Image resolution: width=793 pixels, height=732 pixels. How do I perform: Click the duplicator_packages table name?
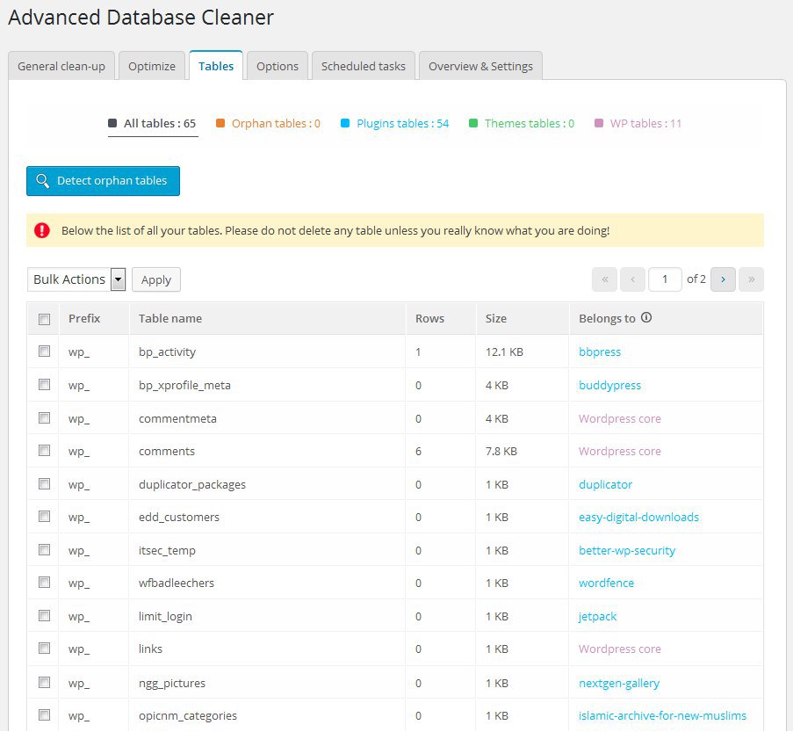[x=192, y=484]
